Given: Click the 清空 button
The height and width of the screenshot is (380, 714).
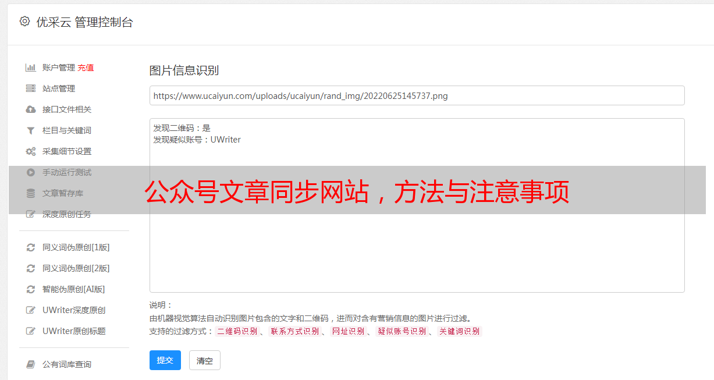Looking at the screenshot, I should click(205, 361).
